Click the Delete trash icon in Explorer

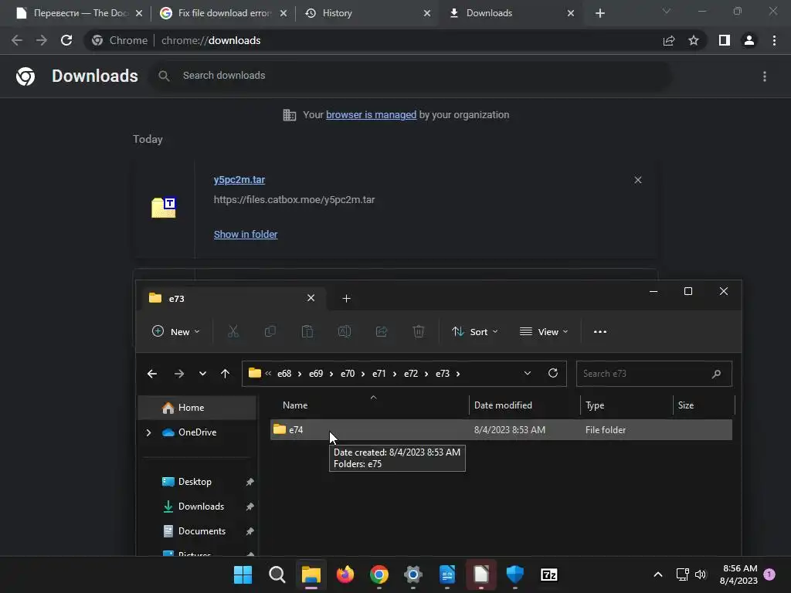pos(419,332)
